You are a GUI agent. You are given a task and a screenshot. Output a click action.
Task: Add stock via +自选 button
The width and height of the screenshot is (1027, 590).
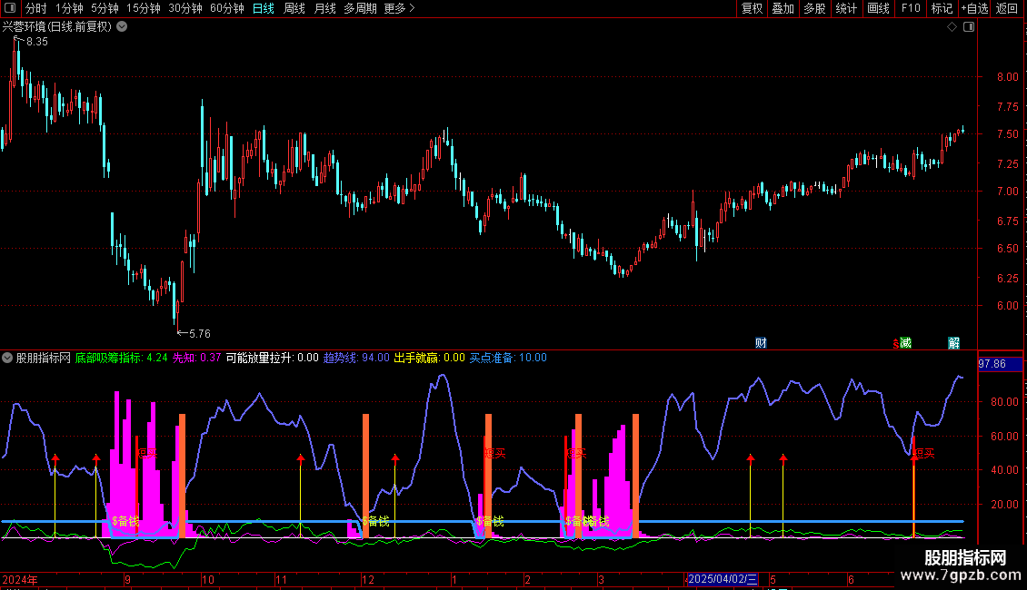pyautogui.click(x=974, y=9)
